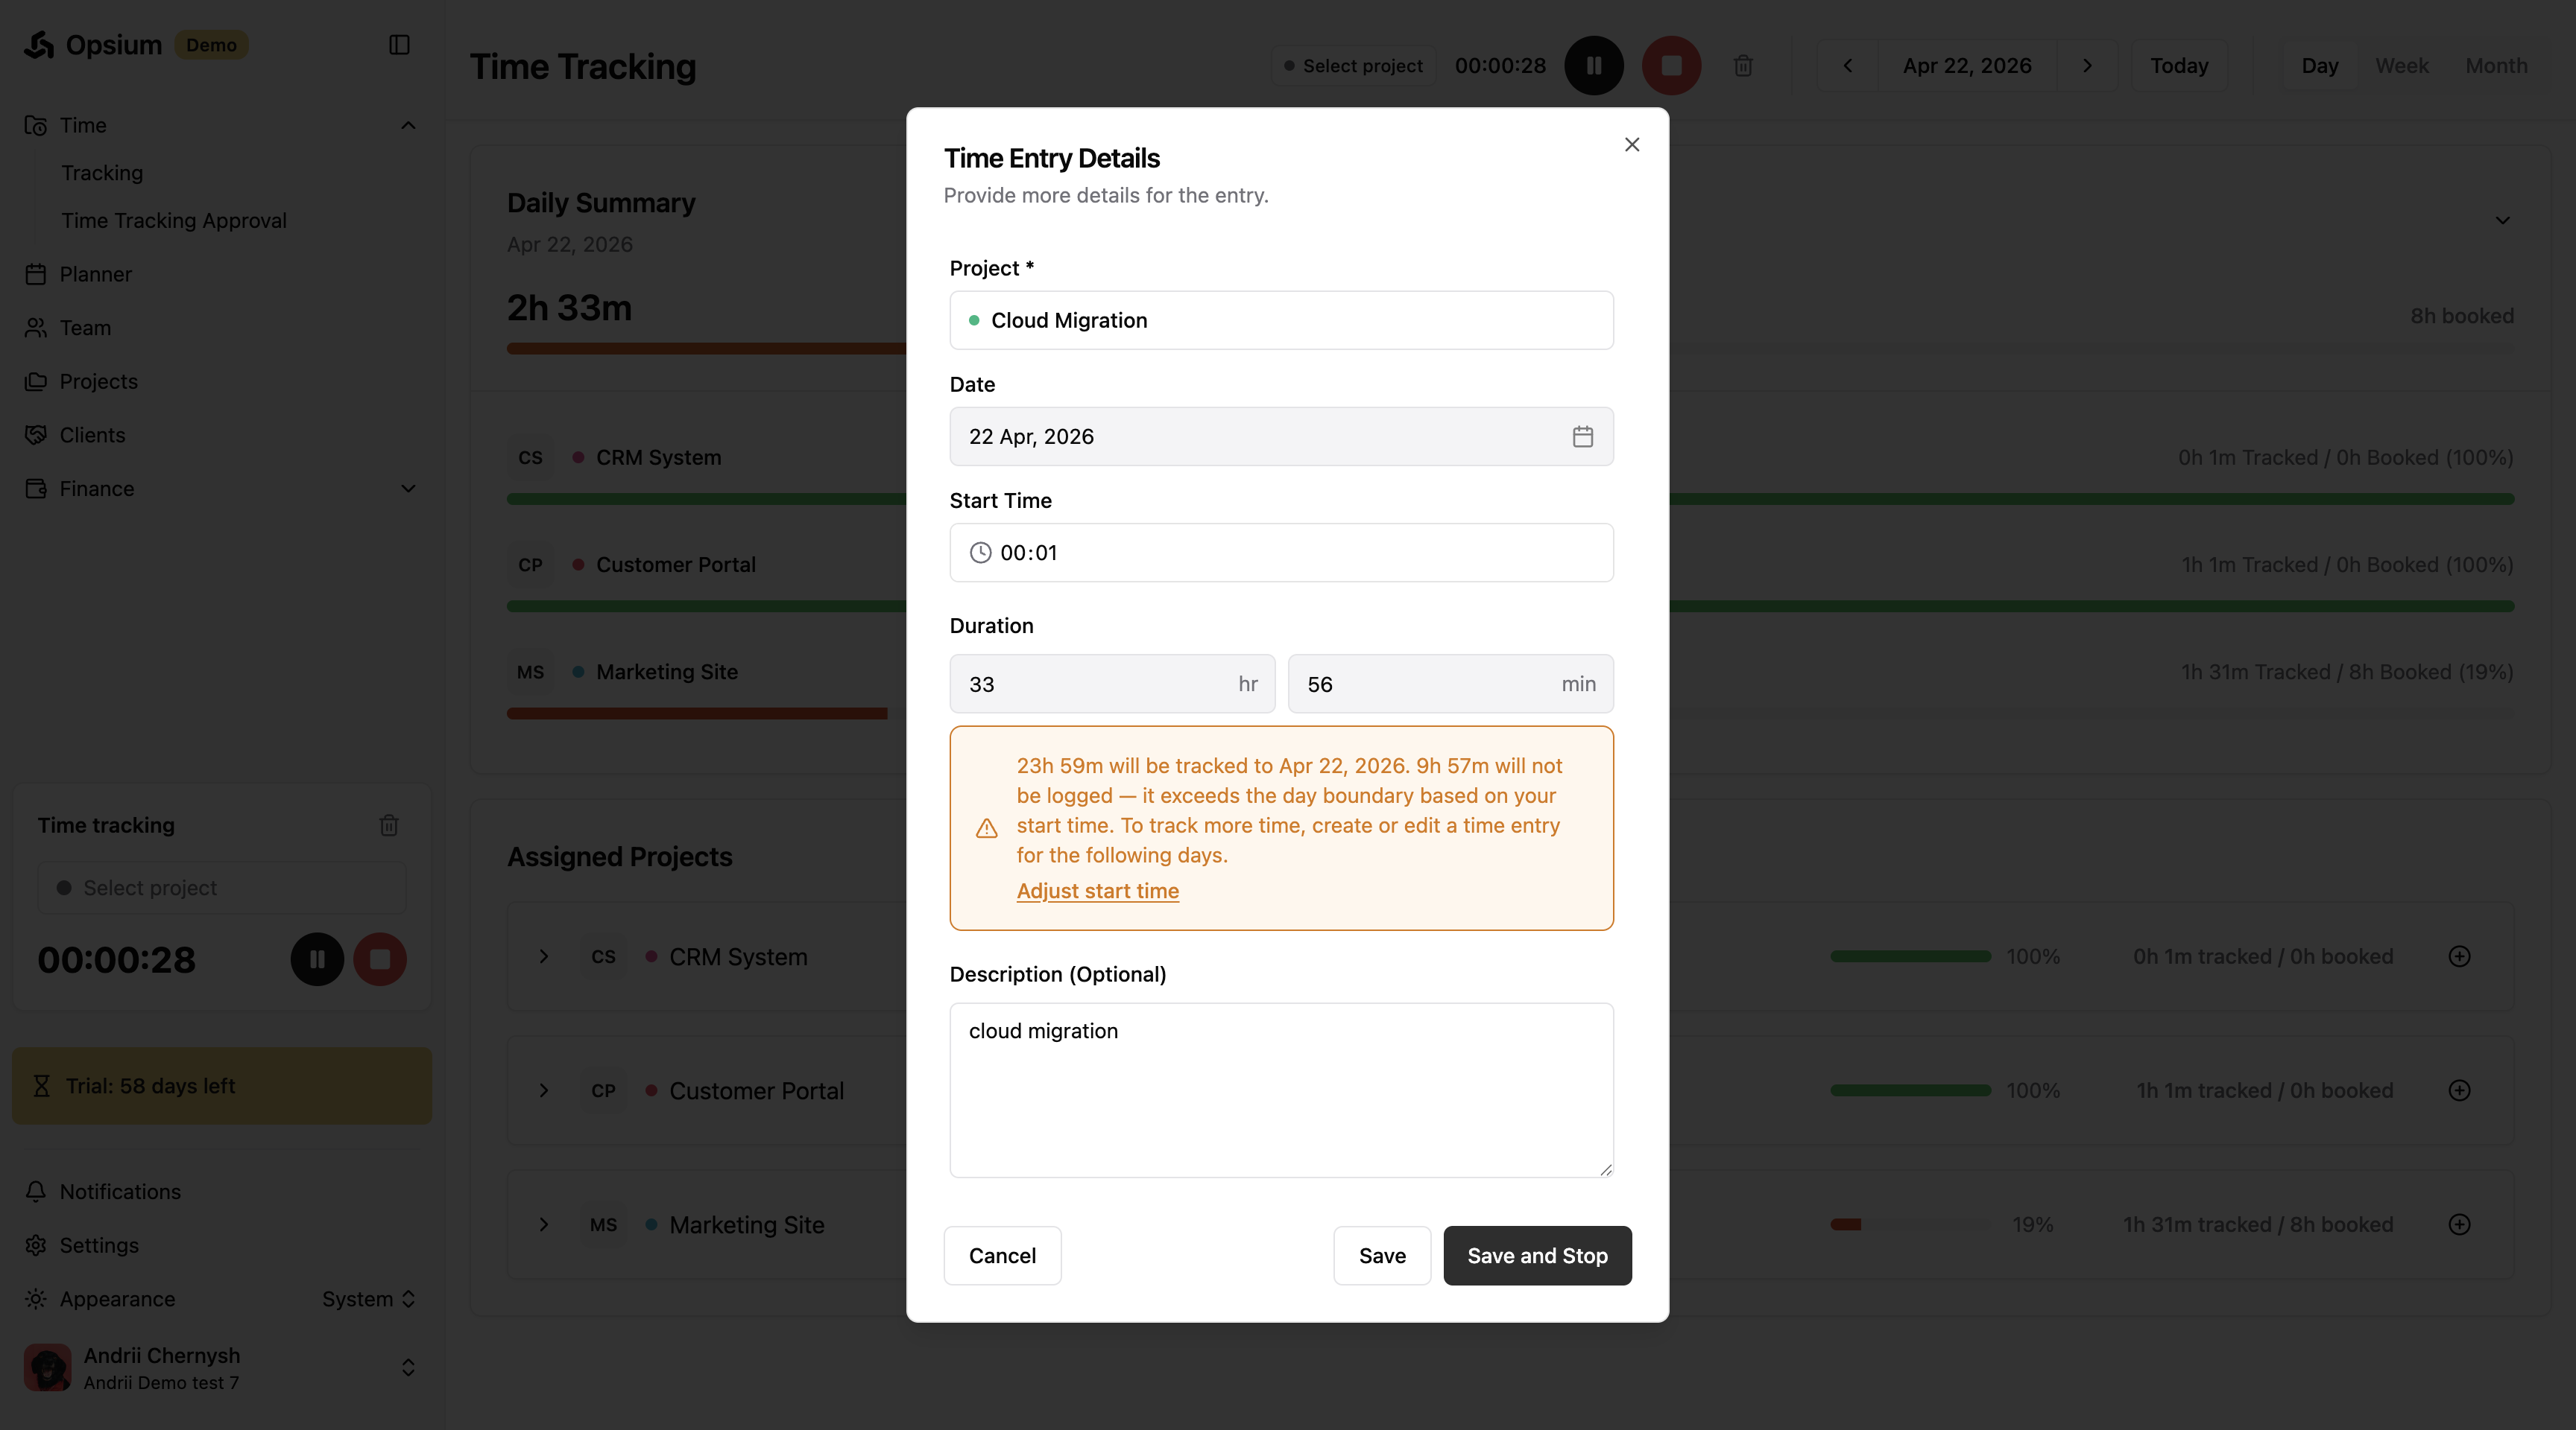The image size is (2576, 1430).
Task: Click the Adjust start time link
Action: tap(1097, 892)
